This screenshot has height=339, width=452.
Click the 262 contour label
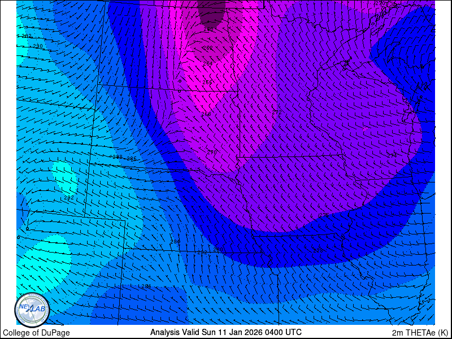click(x=207, y=48)
